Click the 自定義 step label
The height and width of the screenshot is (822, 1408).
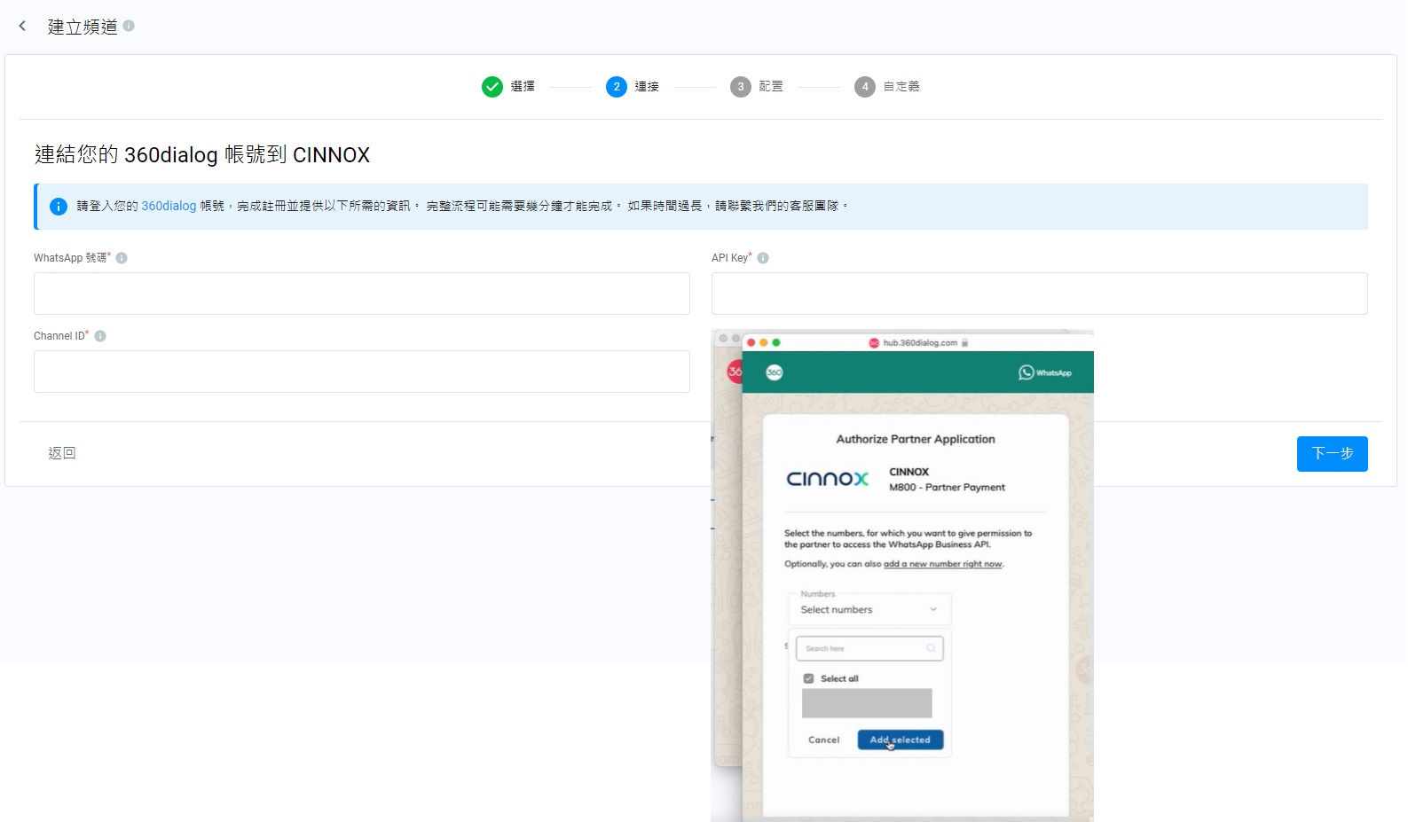(901, 86)
